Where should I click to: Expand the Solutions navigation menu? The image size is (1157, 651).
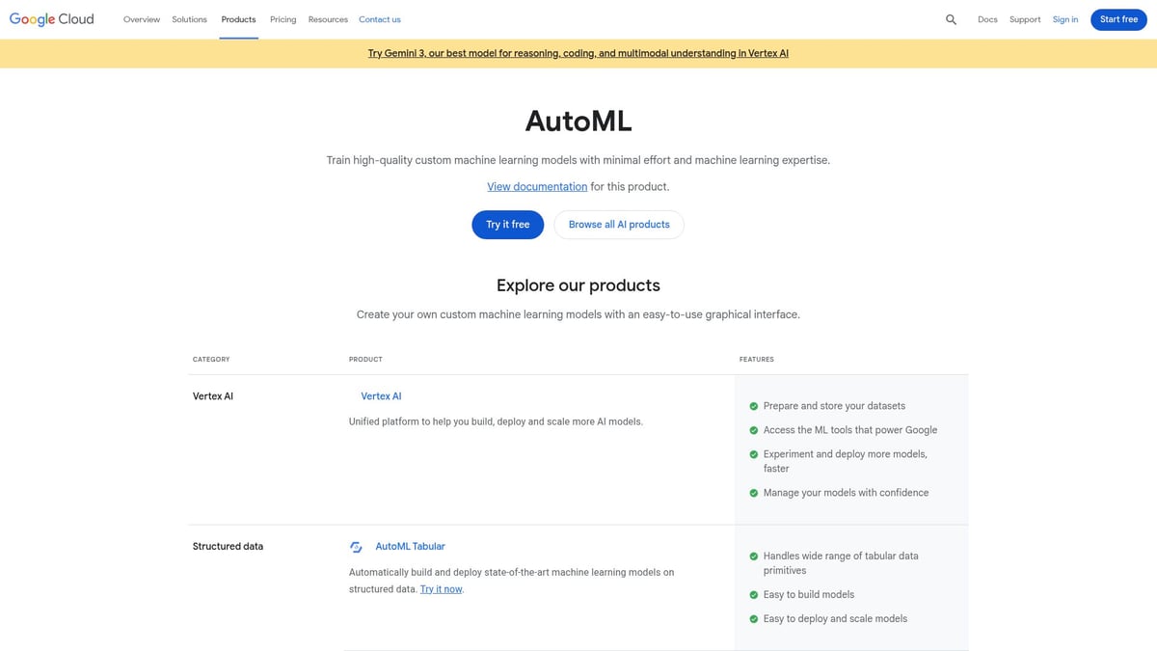(x=189, y=19)
